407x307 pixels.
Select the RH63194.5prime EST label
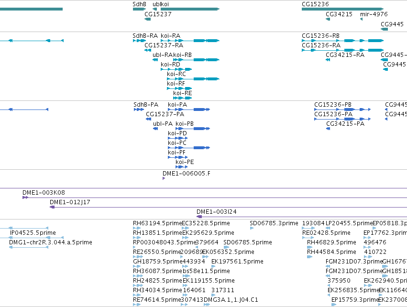pos(157,223)
